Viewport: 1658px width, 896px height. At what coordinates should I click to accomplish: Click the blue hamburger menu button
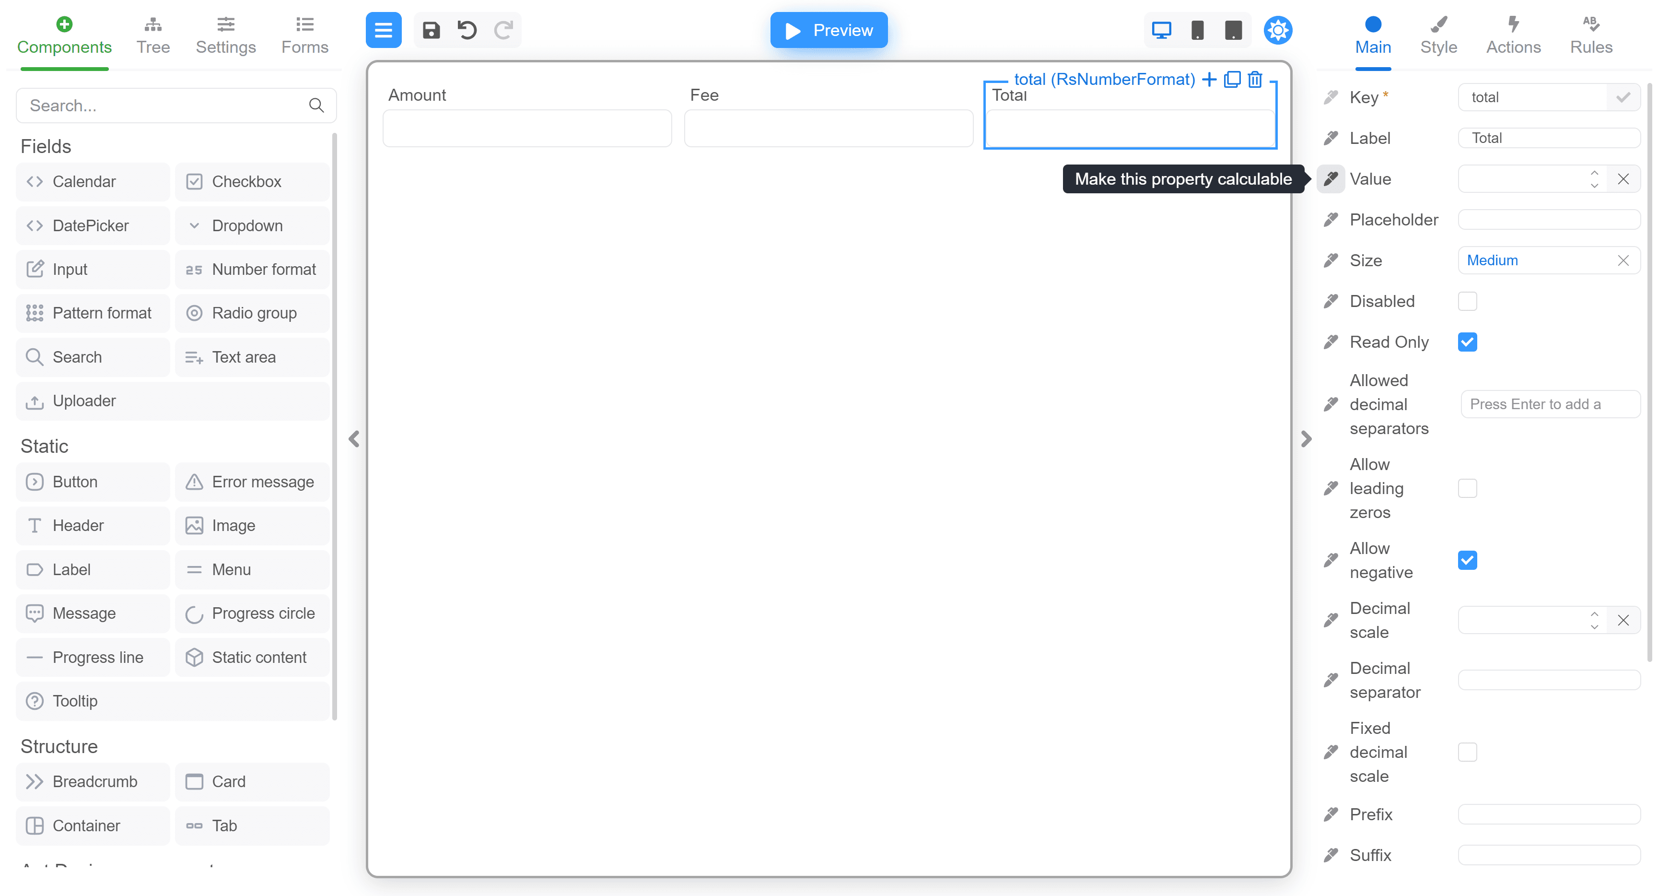[384, 30]
